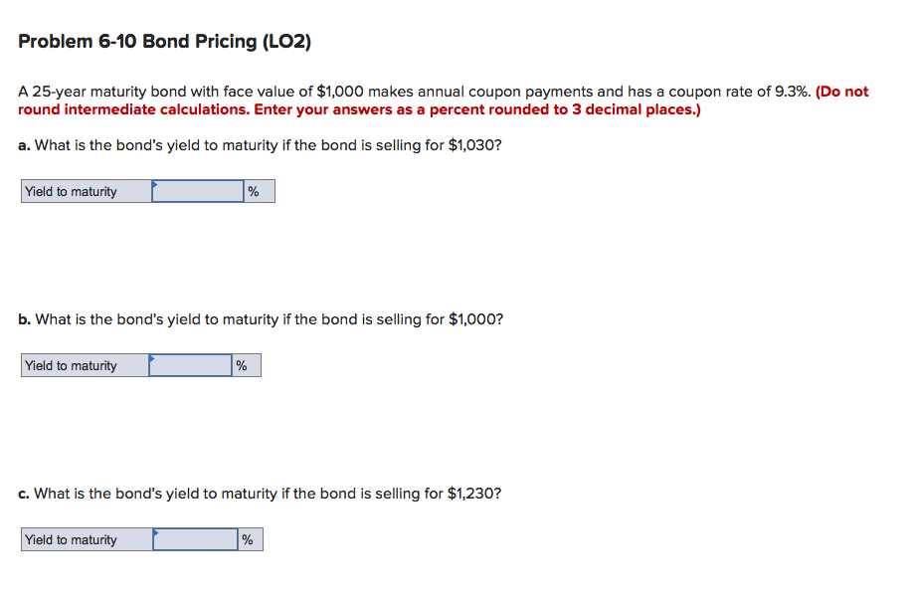Click the percent sign cell in part a
Image resolution: width=914 pixels, height=607 pixels.
coord(260,191)
